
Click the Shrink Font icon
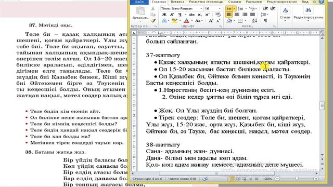(x=218, y=21)
